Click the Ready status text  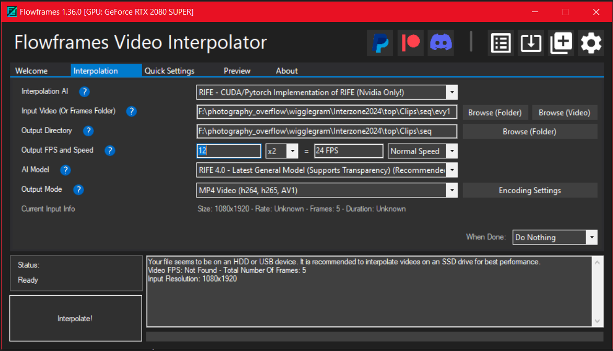pyautogui.click(x=28, y=280)
